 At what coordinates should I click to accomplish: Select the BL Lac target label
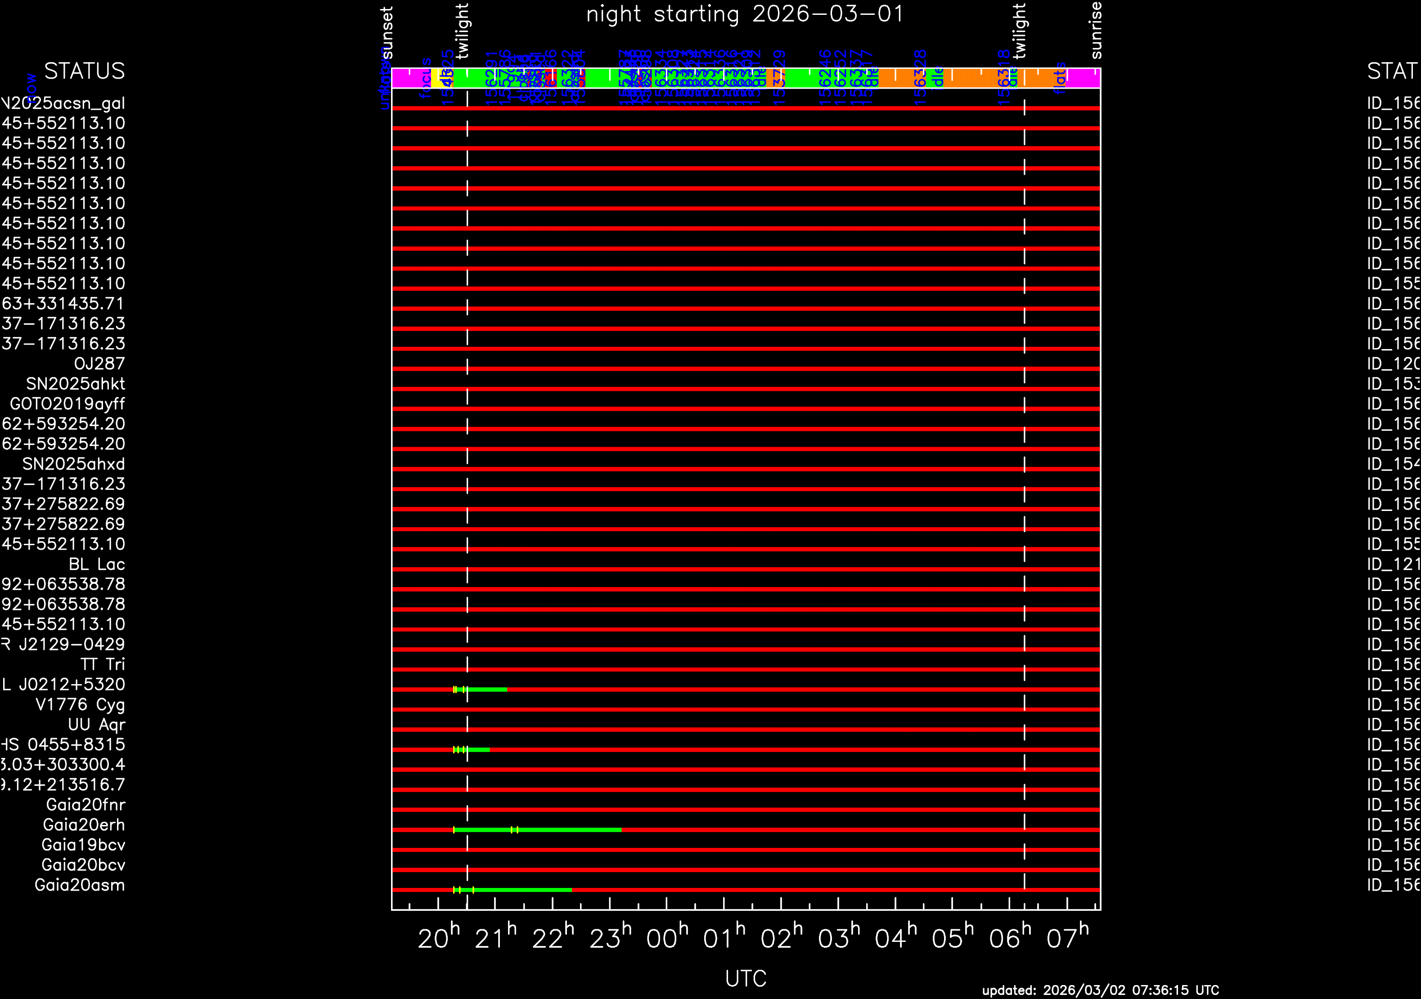click(x=97, y=564)
